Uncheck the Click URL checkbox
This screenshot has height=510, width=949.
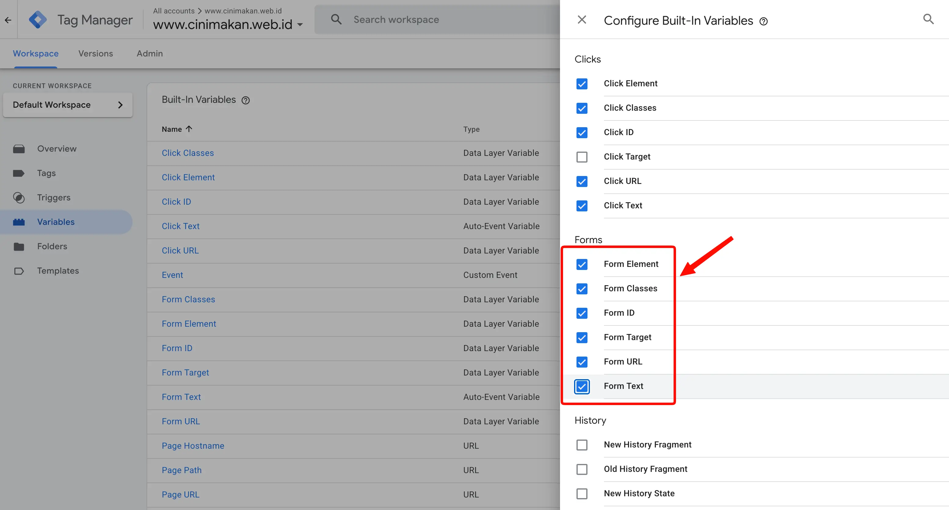tap(582, 181)
